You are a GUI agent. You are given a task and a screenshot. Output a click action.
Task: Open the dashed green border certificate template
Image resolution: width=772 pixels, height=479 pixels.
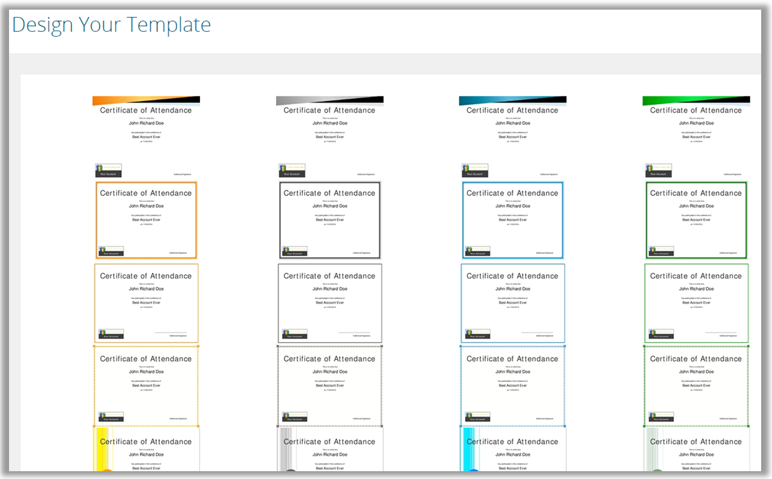tap(696, 386)
